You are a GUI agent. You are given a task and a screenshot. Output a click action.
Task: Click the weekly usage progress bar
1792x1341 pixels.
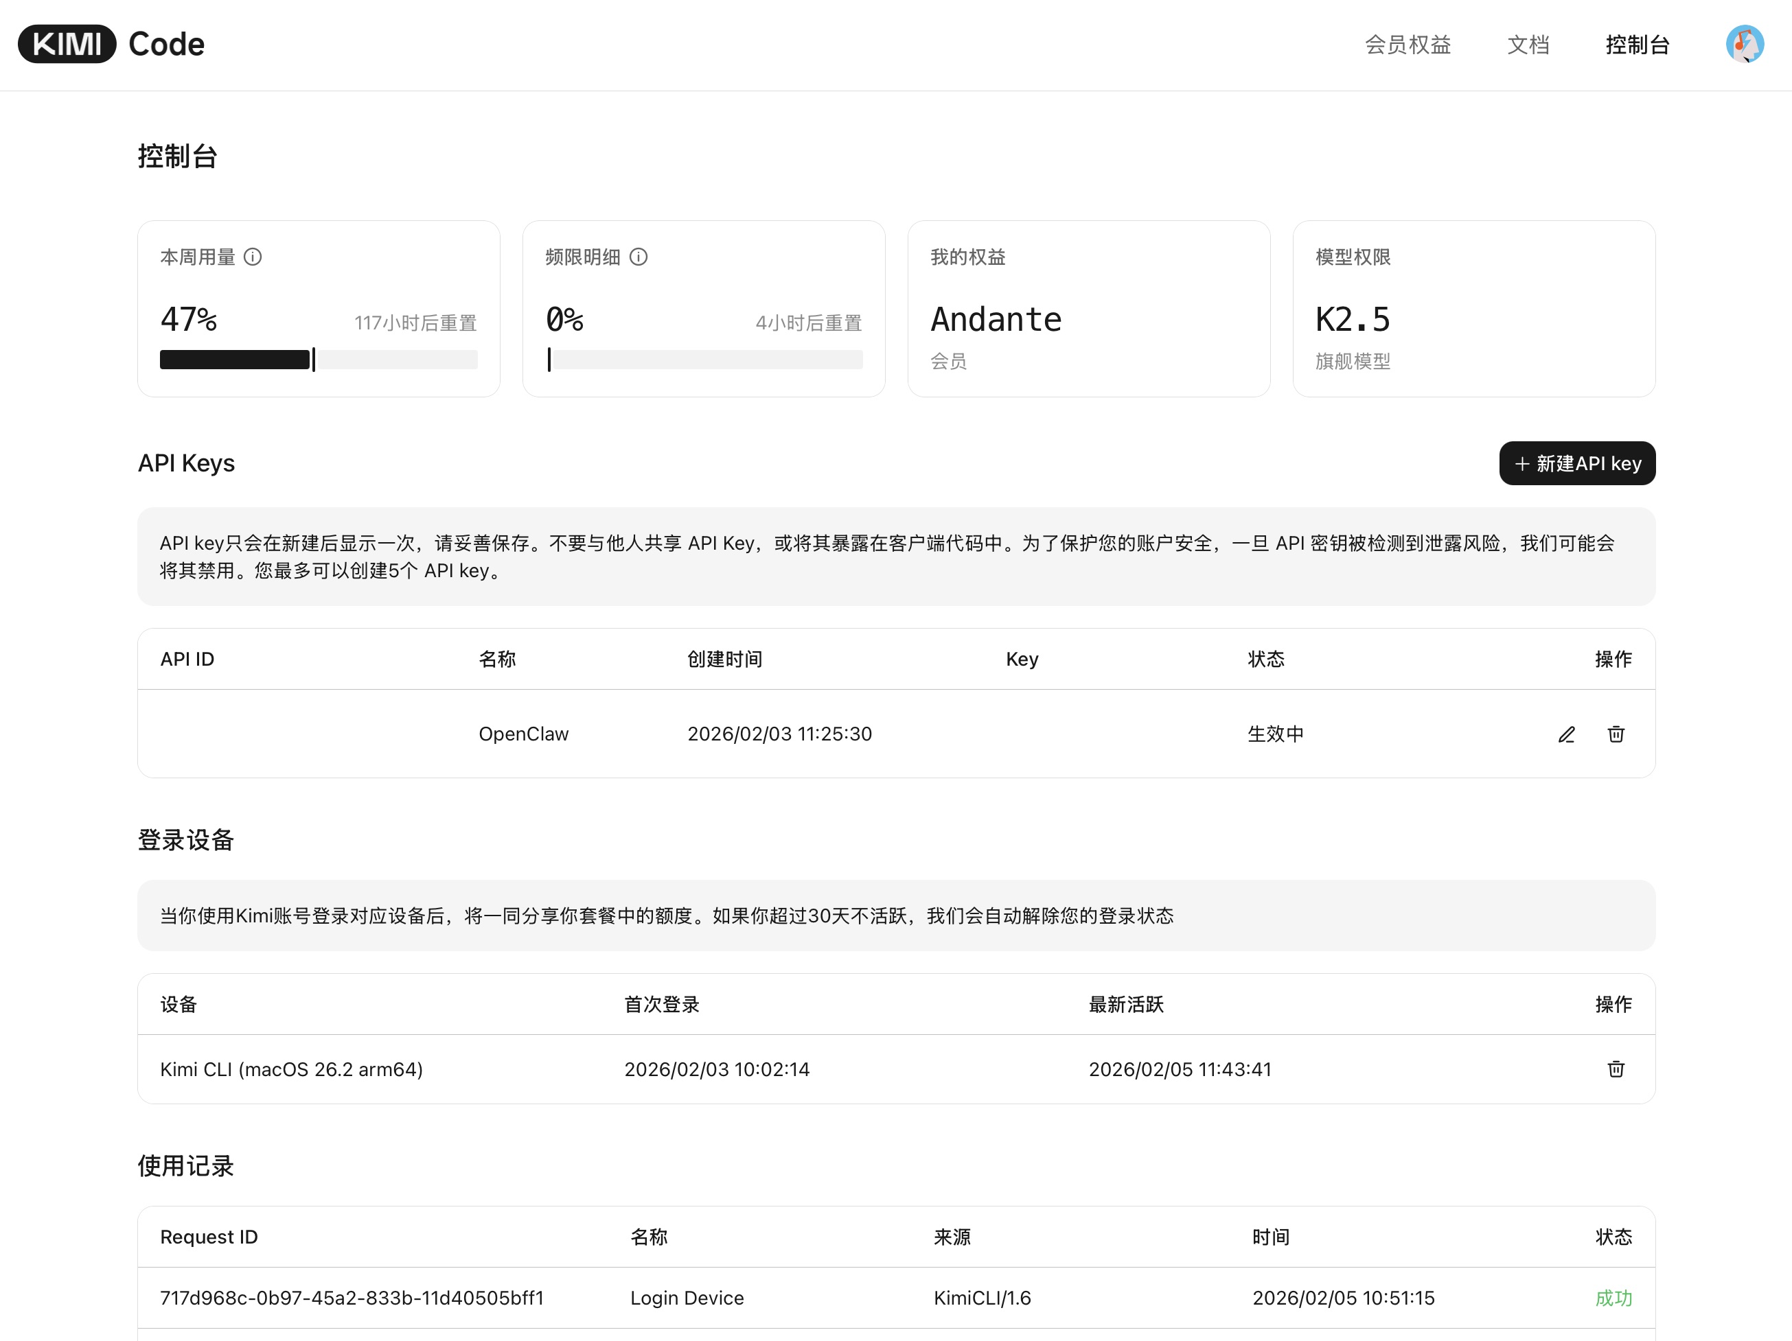coord(319,360)
